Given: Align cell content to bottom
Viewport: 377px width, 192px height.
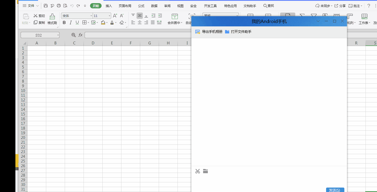Looking at the screenshot, I should point(146,16).
